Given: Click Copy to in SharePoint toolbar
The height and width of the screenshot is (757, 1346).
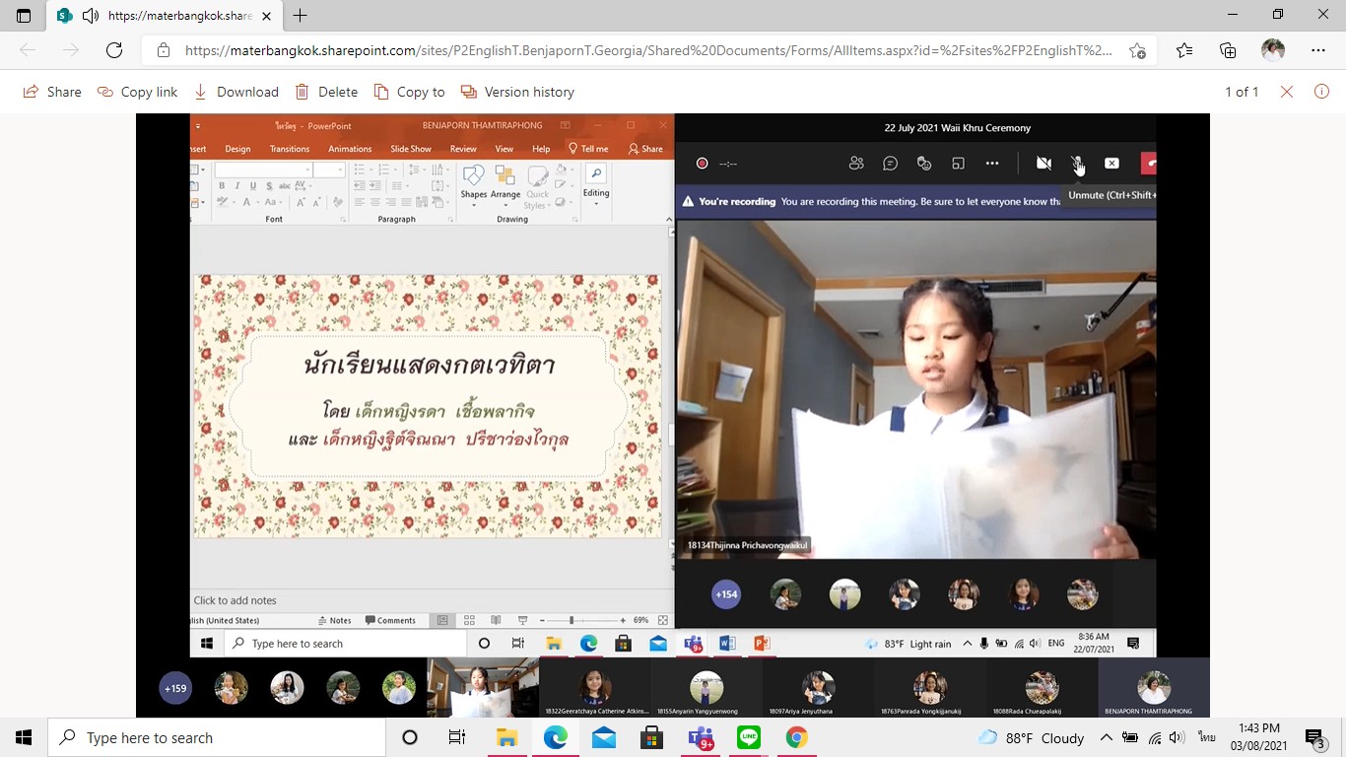Looking at the screenshot, I should click(409, 92).
